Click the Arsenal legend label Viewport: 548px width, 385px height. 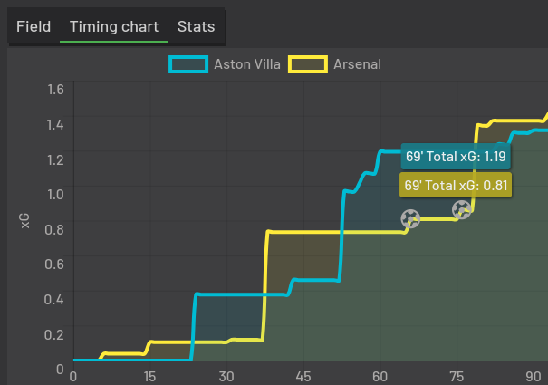click(357, 64)
